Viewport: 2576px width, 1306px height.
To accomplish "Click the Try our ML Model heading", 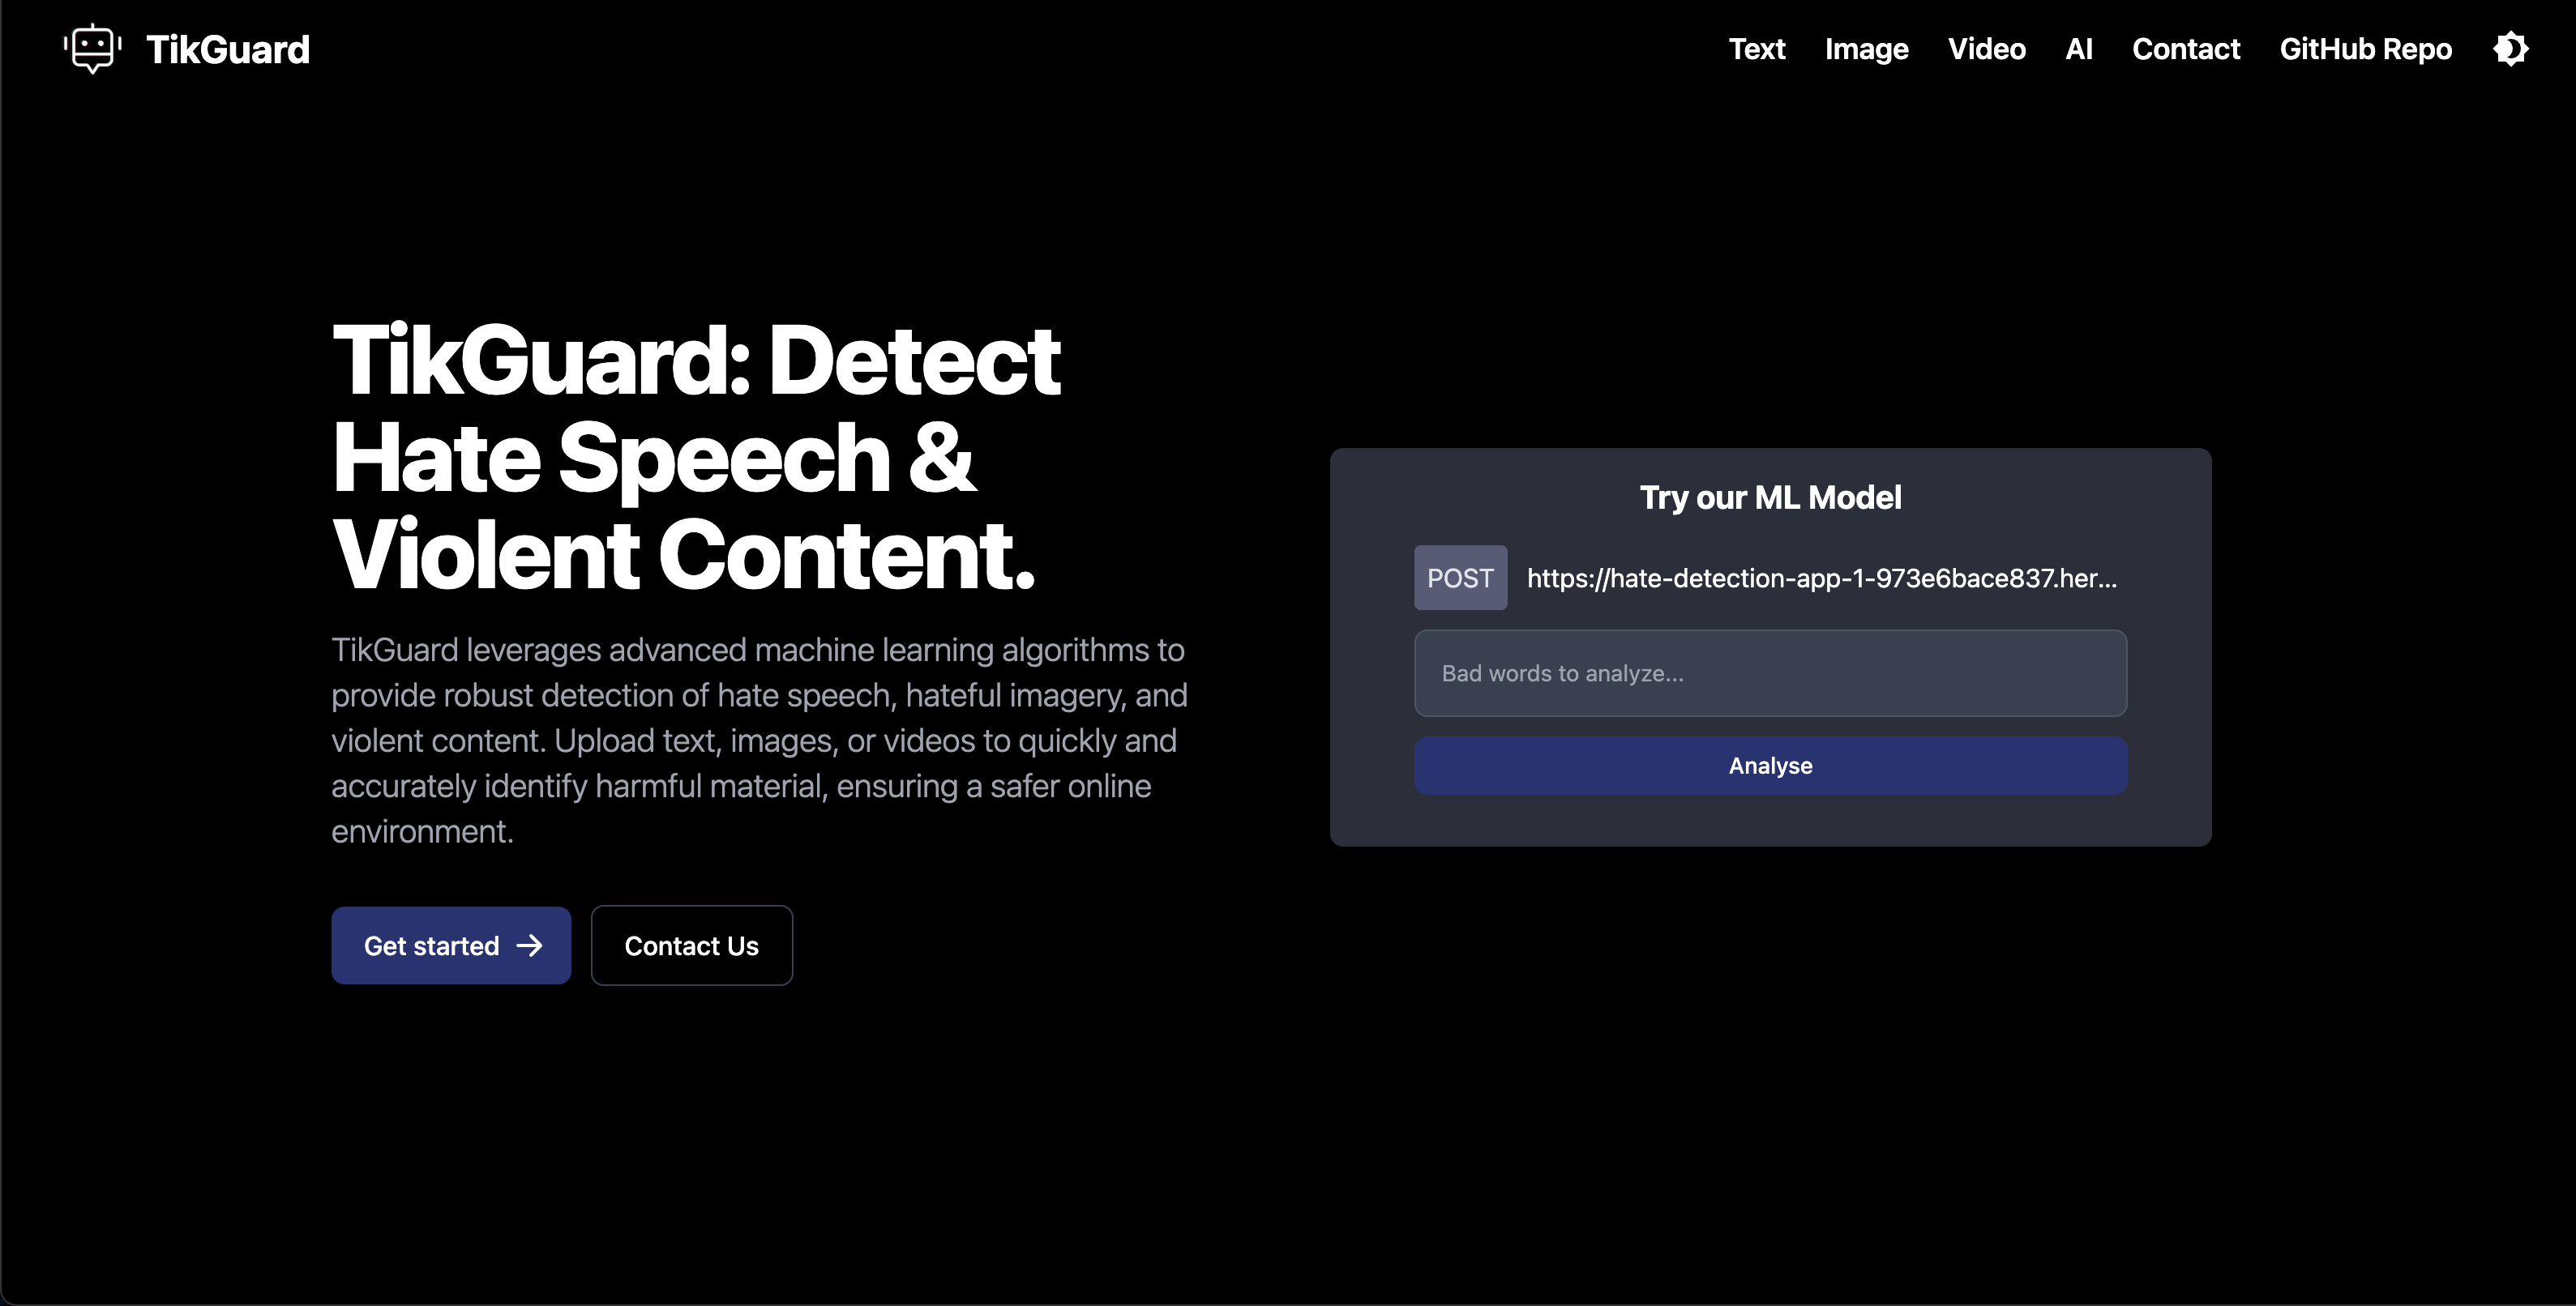I will [x=1770, y=497].
